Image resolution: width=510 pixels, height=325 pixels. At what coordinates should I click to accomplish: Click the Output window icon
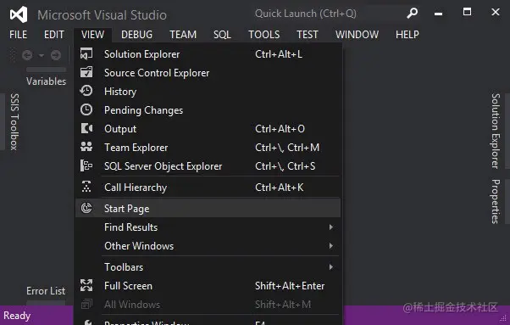[86, 129]
